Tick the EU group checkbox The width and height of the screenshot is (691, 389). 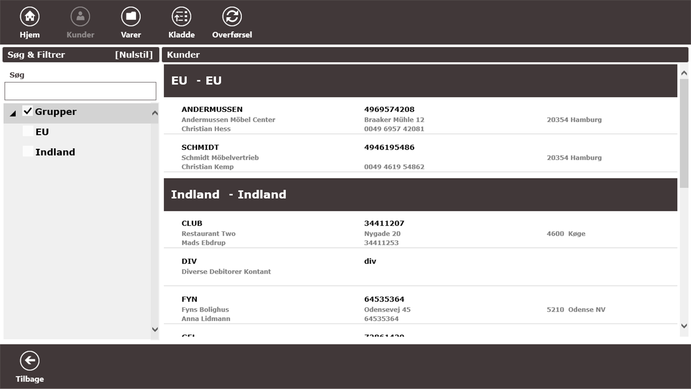pyautogui.click(x=28, y=132)
